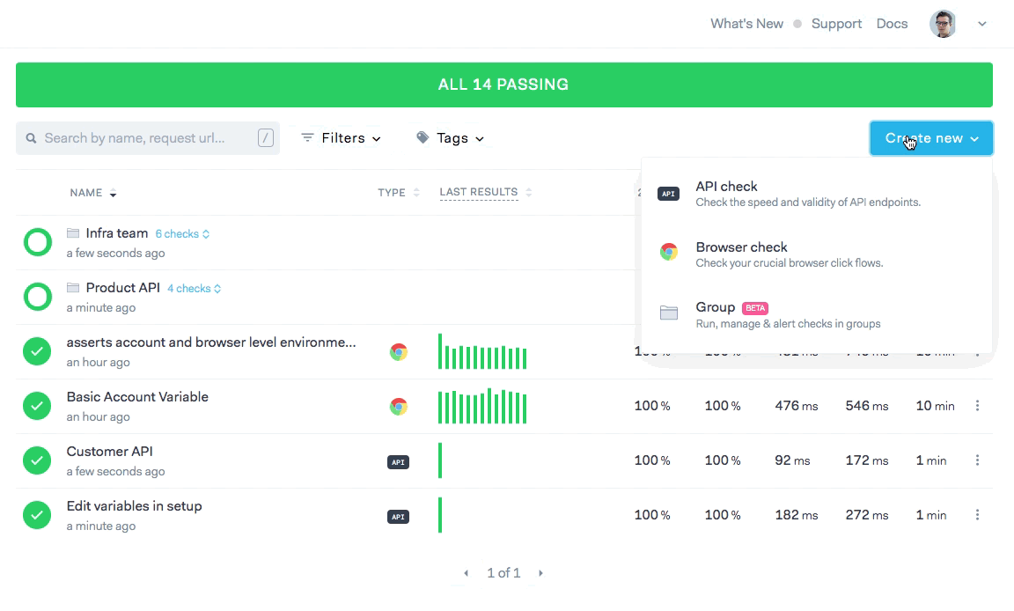
Task: Go to previous page using left arrow
Action: click(467, 573)
